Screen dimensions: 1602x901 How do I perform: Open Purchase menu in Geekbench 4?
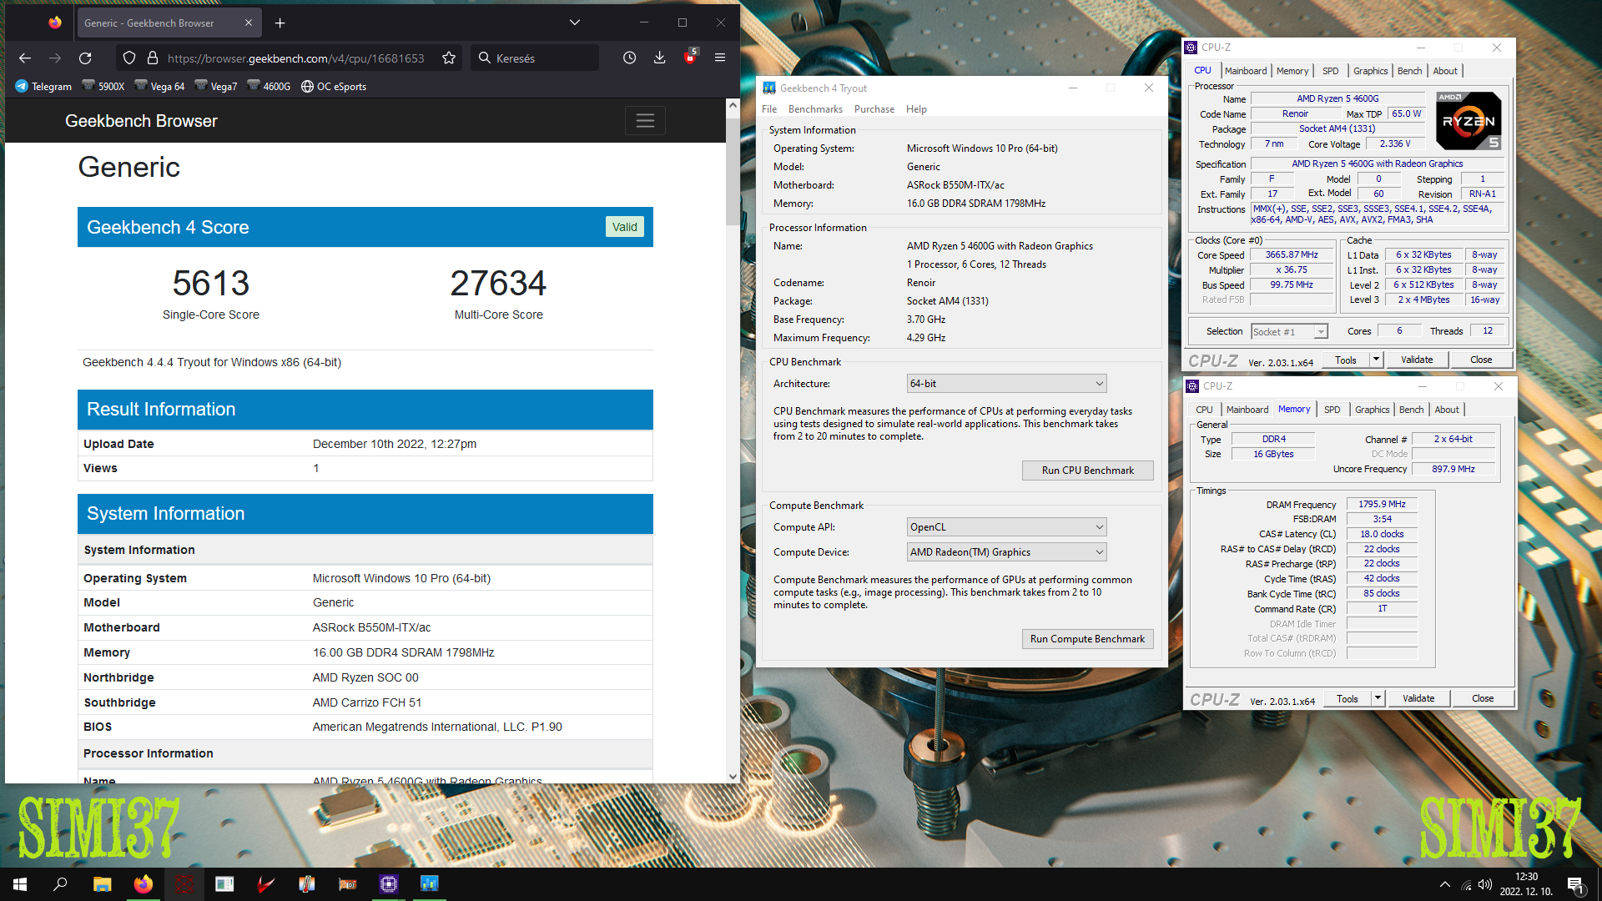[874, 109]
